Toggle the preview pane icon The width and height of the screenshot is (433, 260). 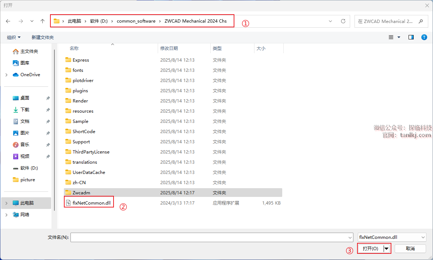tap(411, 37)
